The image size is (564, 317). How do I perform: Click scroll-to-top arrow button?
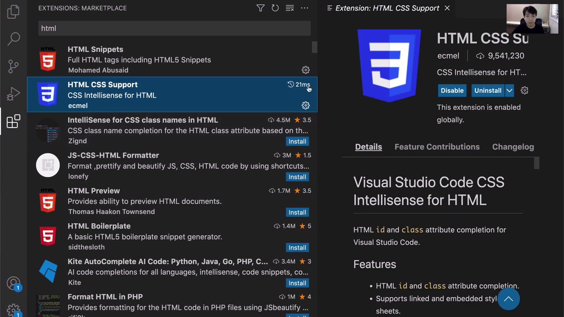[508, 299]
